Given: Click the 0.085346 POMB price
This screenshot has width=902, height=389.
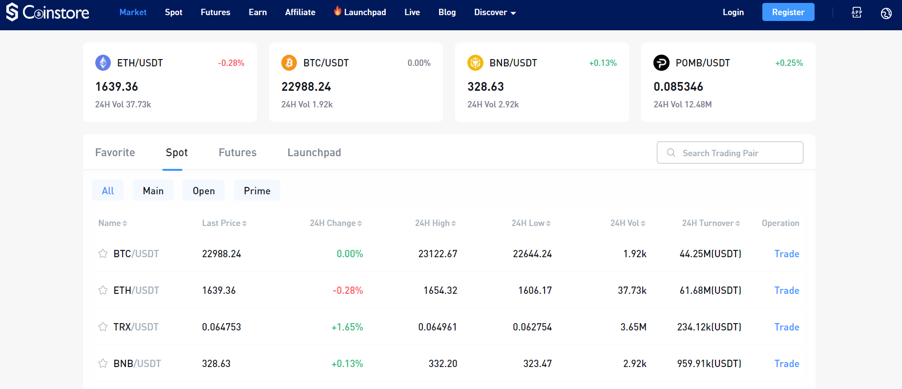Looking at the screenshot, I should pyautogui.click(x=678, y=86).
